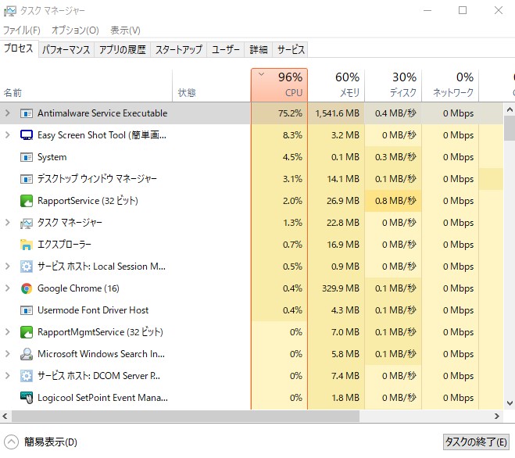Expand サービス ホスト: DCOM Server P... row
515x458 pixels.
(x=8, y=376)
